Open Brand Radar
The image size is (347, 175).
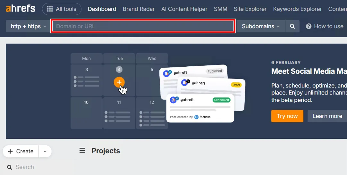click(x=139, y=9)
